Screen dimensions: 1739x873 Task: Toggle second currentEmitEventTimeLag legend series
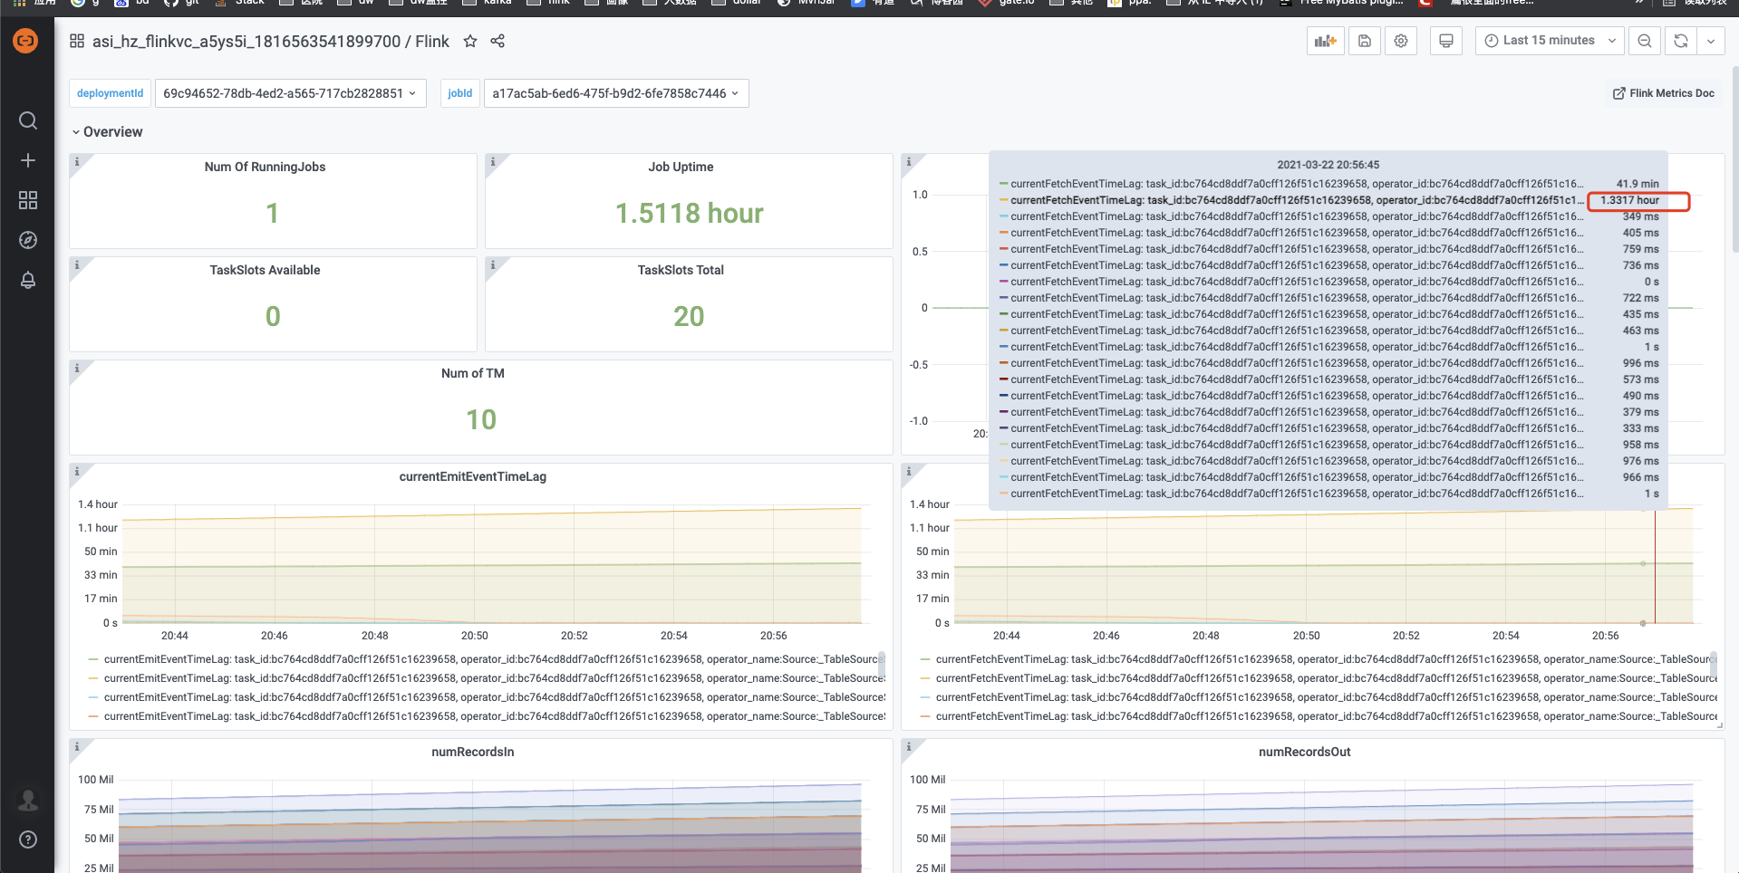[494, 678]
